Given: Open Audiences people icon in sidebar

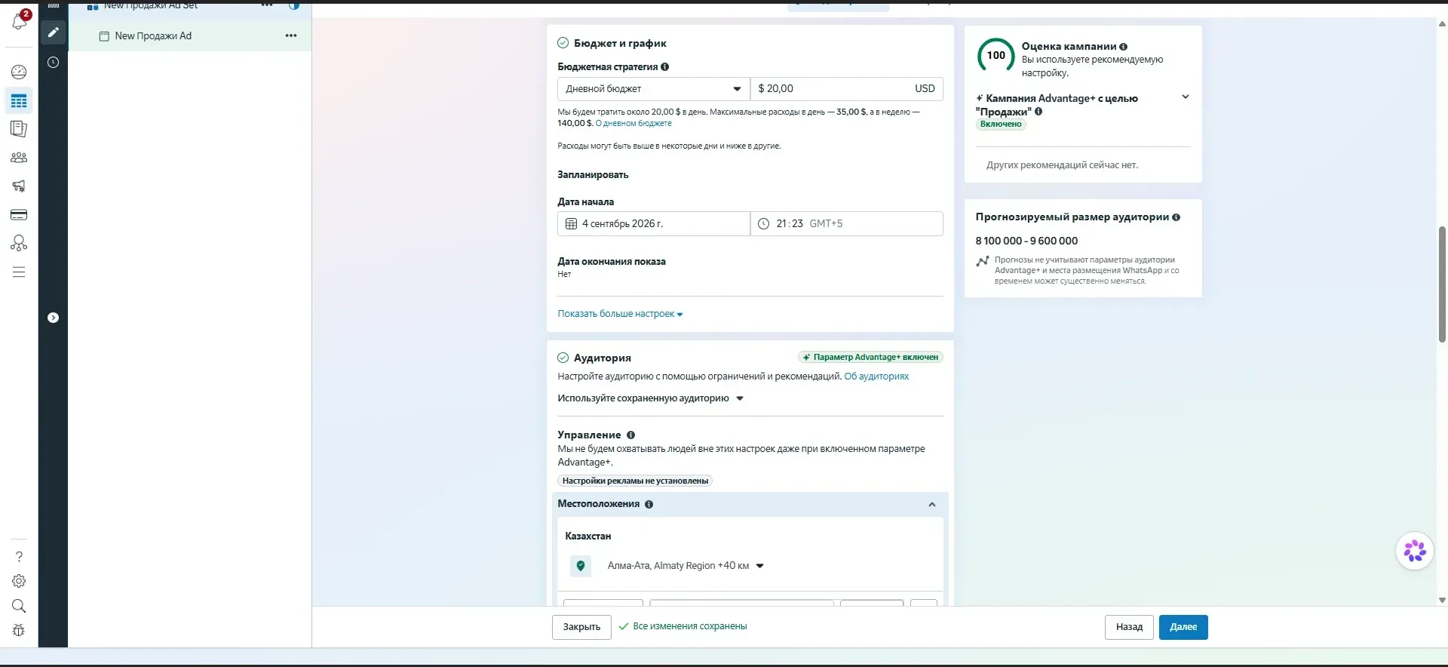Looking at the screenshot, I should 19,158.
